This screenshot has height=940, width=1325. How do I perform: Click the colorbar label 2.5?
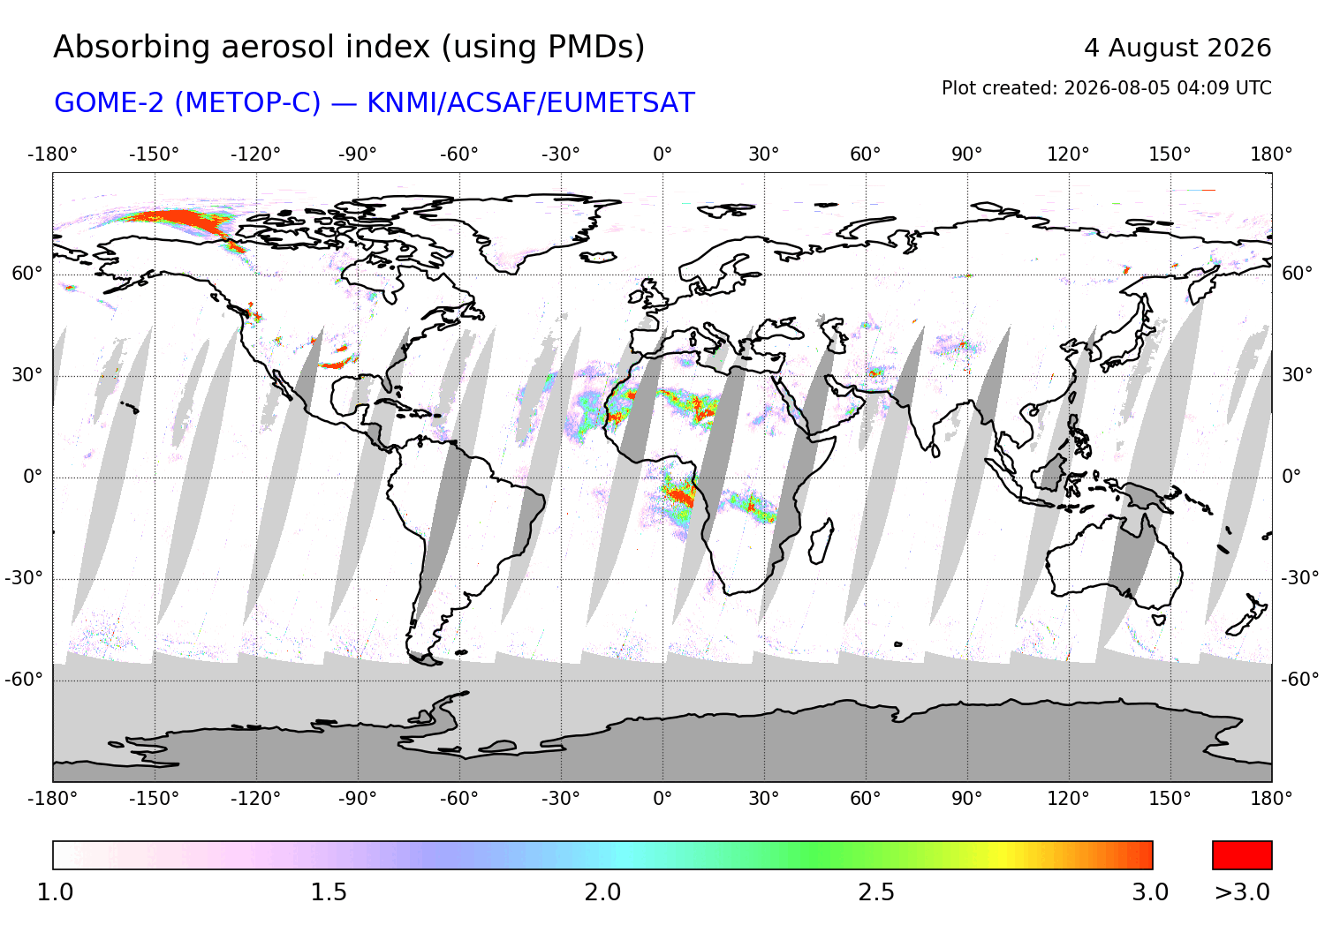pos(876,892)
